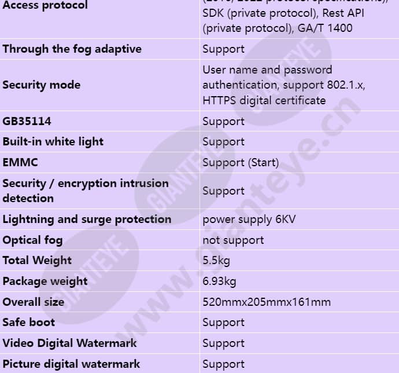Image resolution: width=399 pixels, height=373 pixels.
Task: Select the "Through the fog adaptive" label
Action: 72,49
